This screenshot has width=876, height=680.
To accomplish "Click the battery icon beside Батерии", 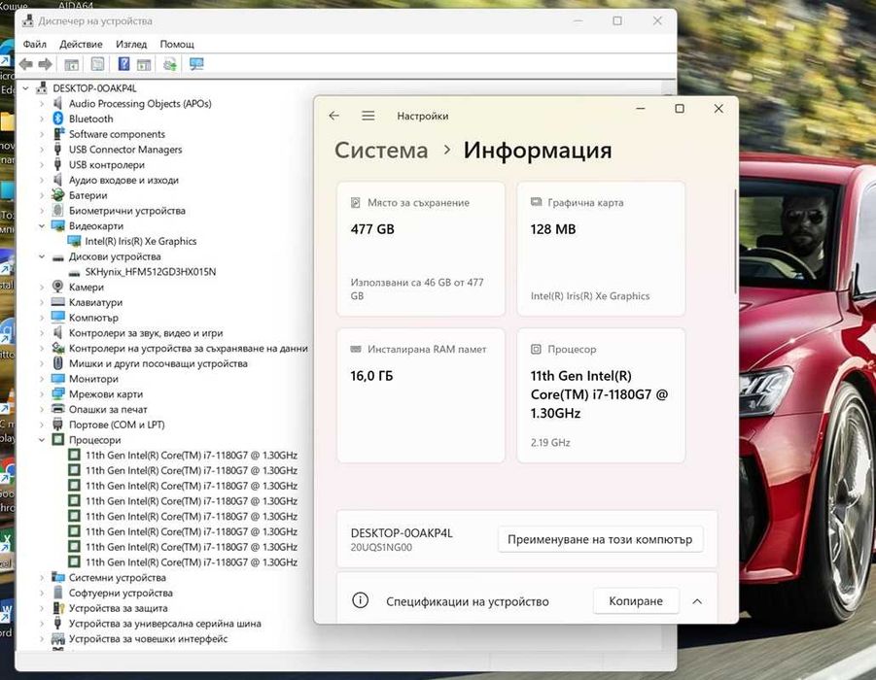I will pos(57,195).
